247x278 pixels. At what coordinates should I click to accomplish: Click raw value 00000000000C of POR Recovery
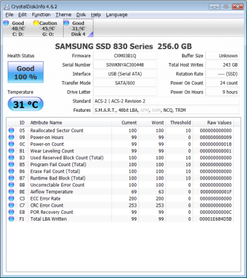tap(216, 212)
